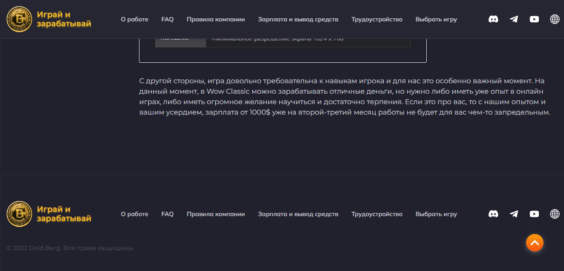Click the Telegram icon in the header
The image size is (564, 271).
[x=513, y=19]
